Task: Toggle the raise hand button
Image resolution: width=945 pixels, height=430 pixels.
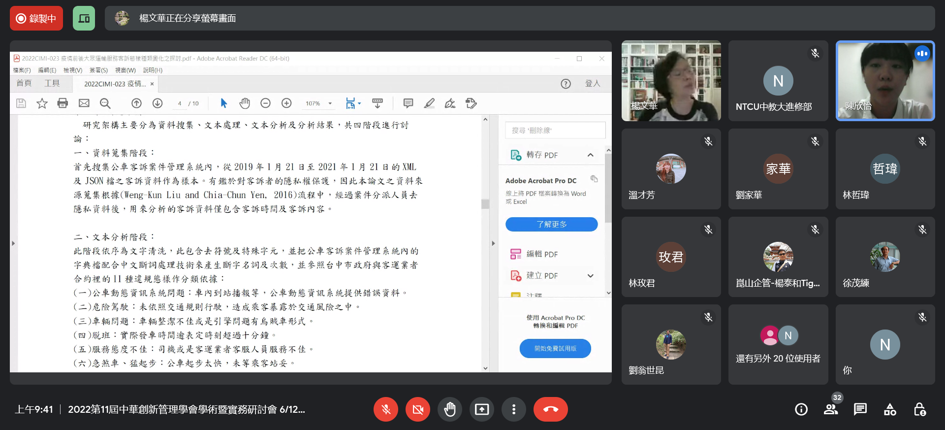Action: tap(449, 409)
